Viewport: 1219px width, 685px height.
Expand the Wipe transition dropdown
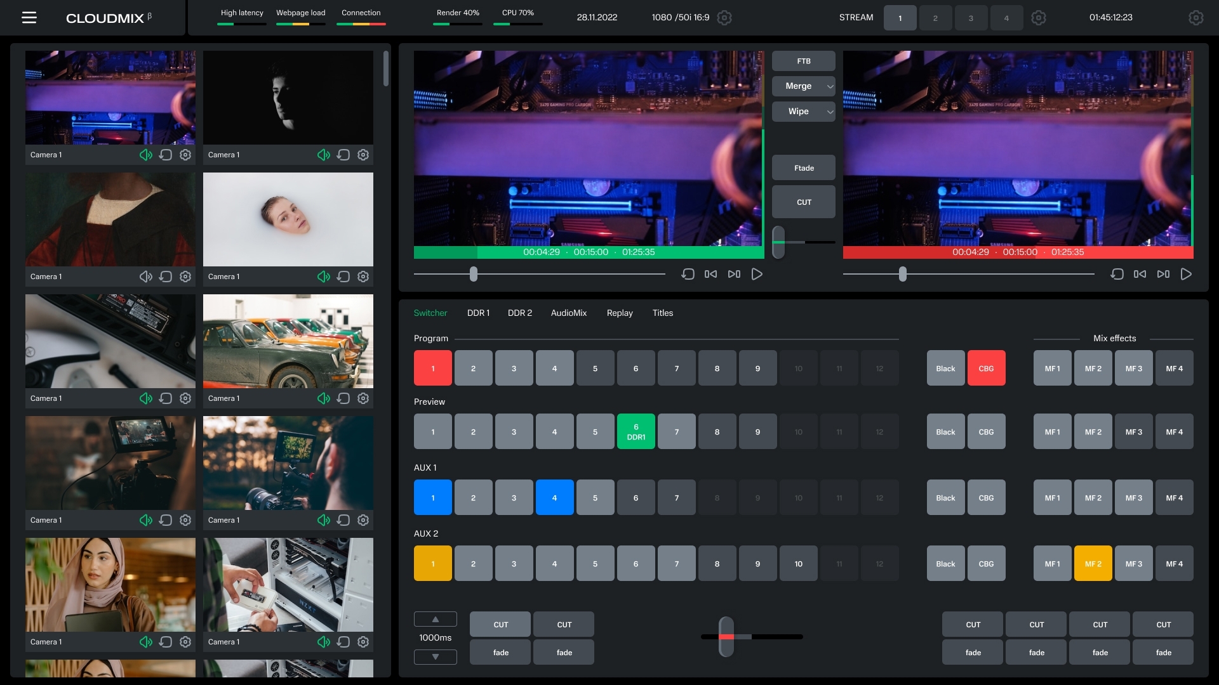click(x=829, y=112)
